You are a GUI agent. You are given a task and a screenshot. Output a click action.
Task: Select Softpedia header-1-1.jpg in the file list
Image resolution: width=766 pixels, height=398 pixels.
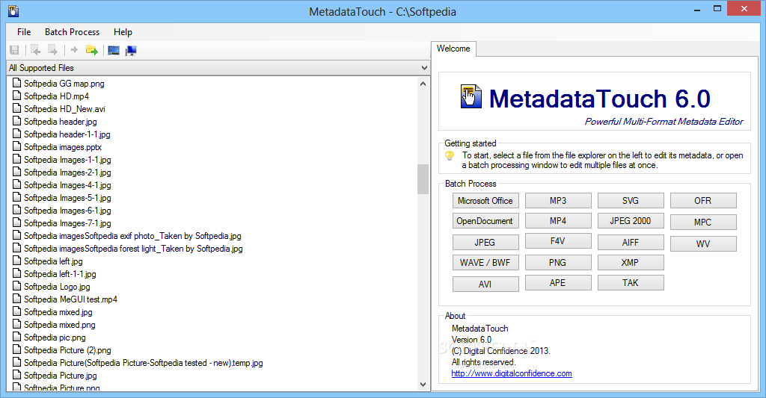(x=67, y=134)
